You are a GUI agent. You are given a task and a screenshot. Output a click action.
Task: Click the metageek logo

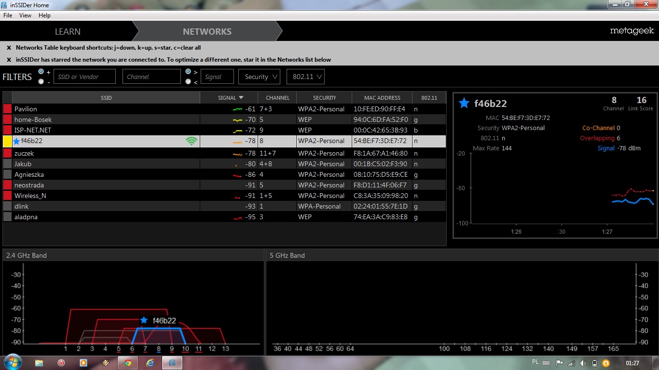click(x=632, y=31)
